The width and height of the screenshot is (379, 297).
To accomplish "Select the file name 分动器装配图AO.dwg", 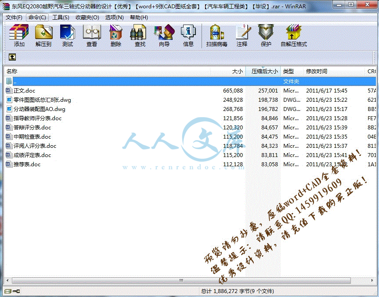I will coord(40,109).
